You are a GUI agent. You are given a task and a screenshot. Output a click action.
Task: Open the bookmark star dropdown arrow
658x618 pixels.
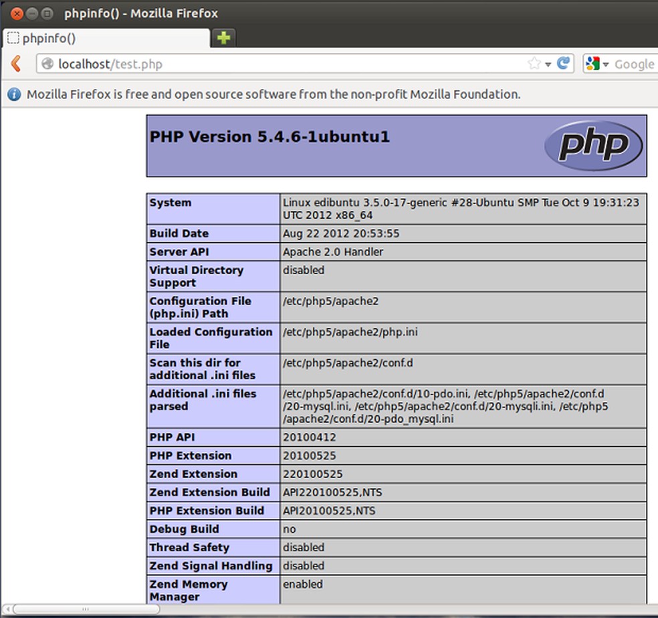(548, 64)
